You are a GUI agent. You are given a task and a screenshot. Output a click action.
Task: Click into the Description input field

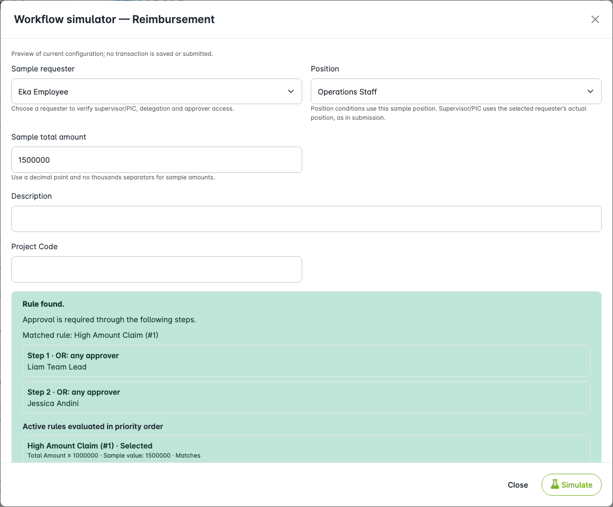point(306,219)
